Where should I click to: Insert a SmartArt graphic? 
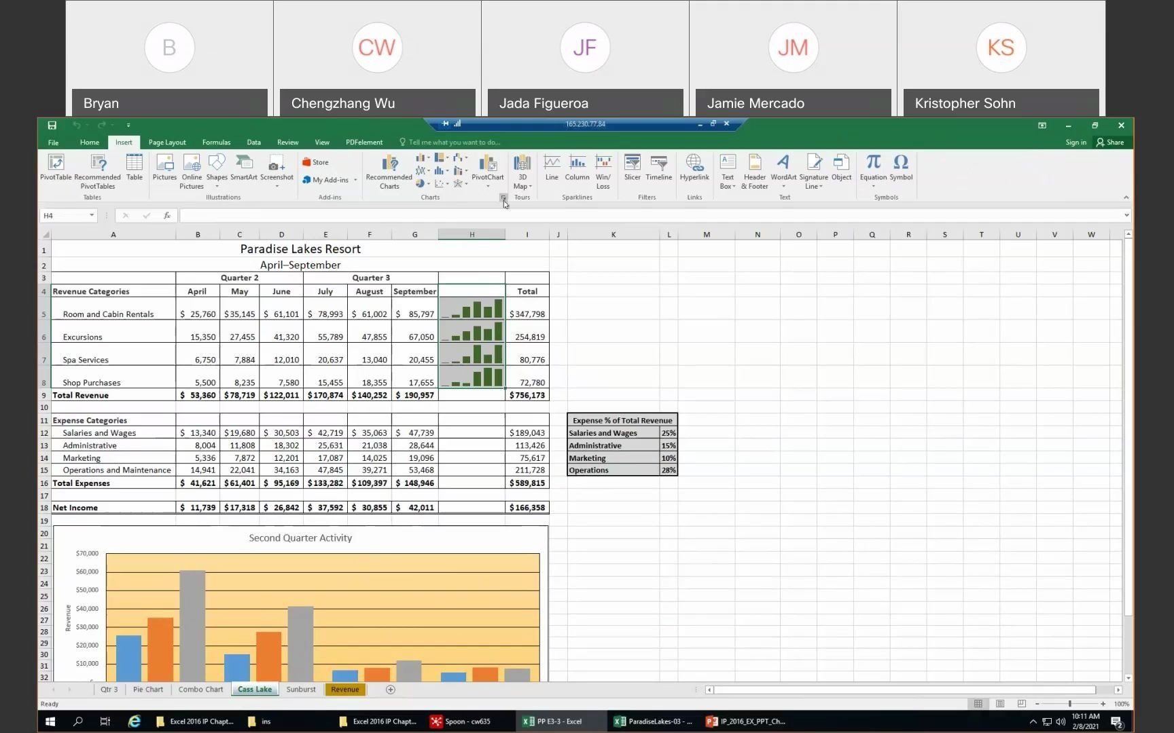[x=244, y=168]
